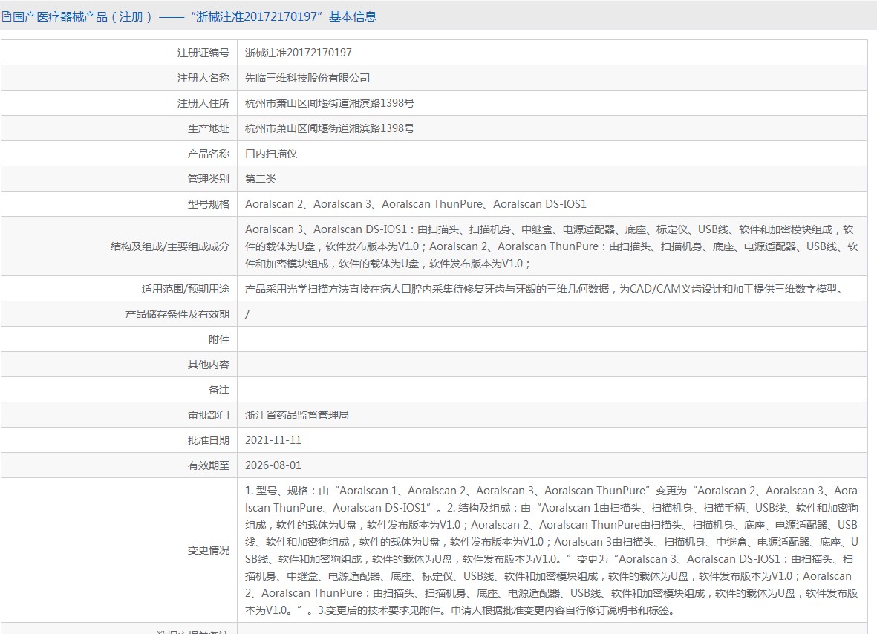The image size is (877, 634).
Task: Select the '其他内容' row label
Action: (208, 365)
